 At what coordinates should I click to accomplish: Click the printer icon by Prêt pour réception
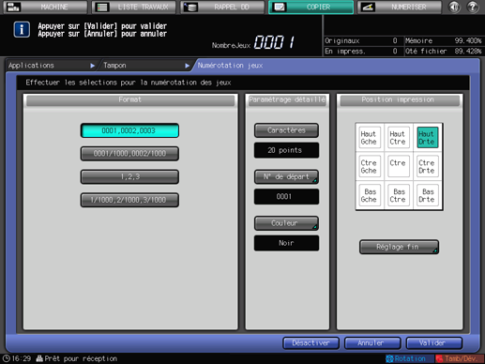[39, 358]
